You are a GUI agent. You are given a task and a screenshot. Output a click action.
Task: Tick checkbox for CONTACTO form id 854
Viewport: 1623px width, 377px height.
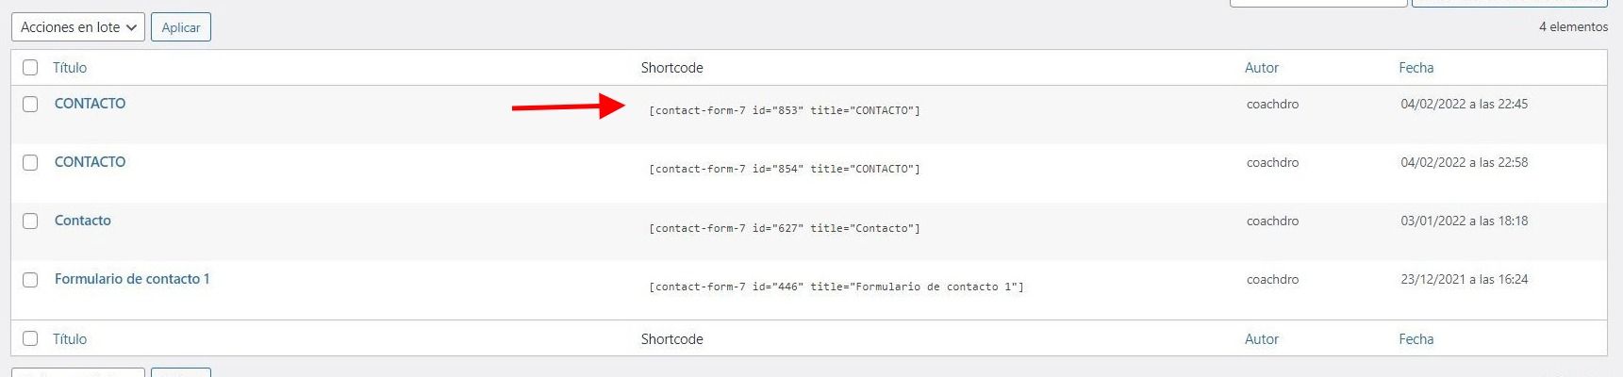30,162
